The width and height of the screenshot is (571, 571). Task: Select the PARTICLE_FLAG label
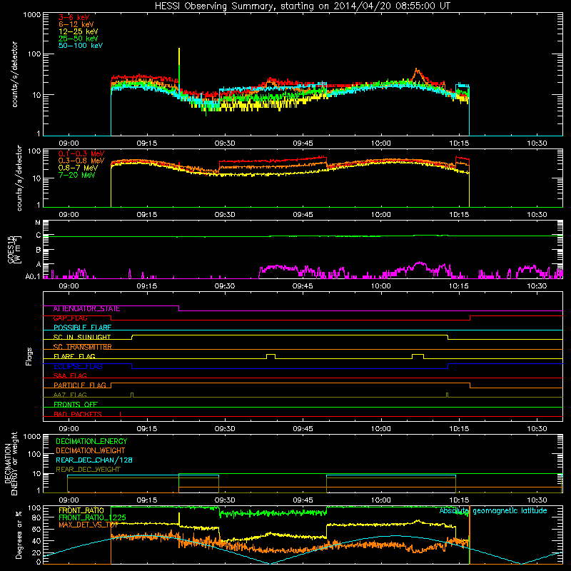coord(80,385)
